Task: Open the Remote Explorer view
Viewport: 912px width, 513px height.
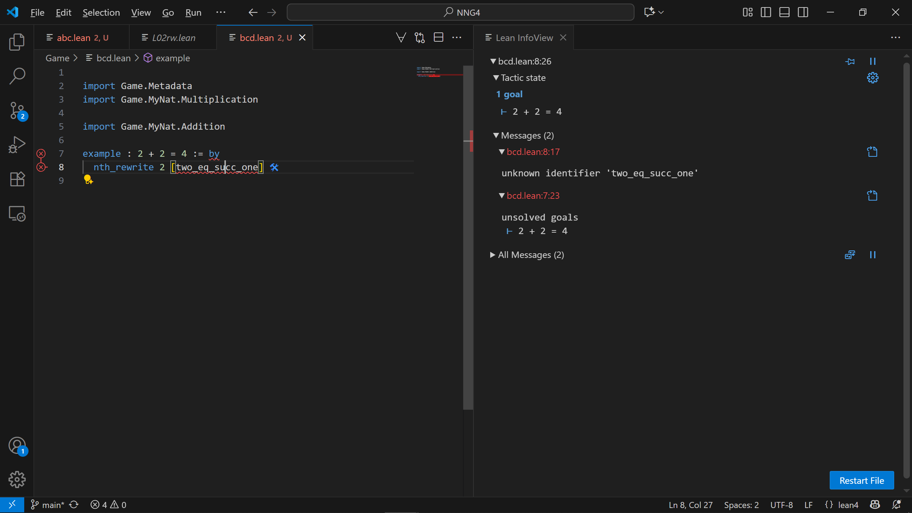Action: [17, 213]
